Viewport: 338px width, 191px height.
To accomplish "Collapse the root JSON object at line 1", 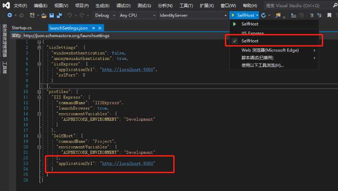I will pos(39,42).
